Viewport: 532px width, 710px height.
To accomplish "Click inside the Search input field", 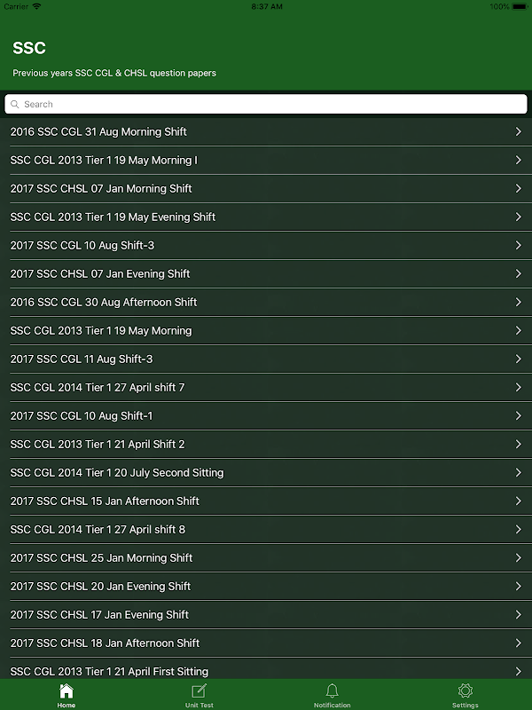I will click(266, 105).
